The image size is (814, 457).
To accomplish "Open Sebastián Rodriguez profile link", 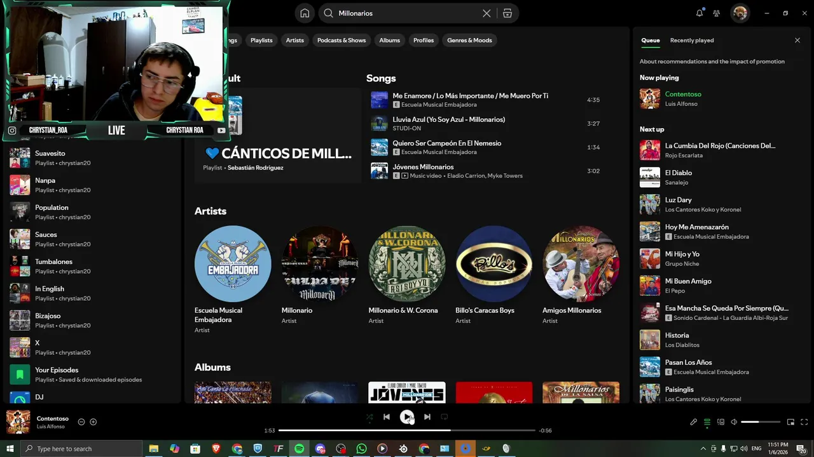I will tap(255, 168).
